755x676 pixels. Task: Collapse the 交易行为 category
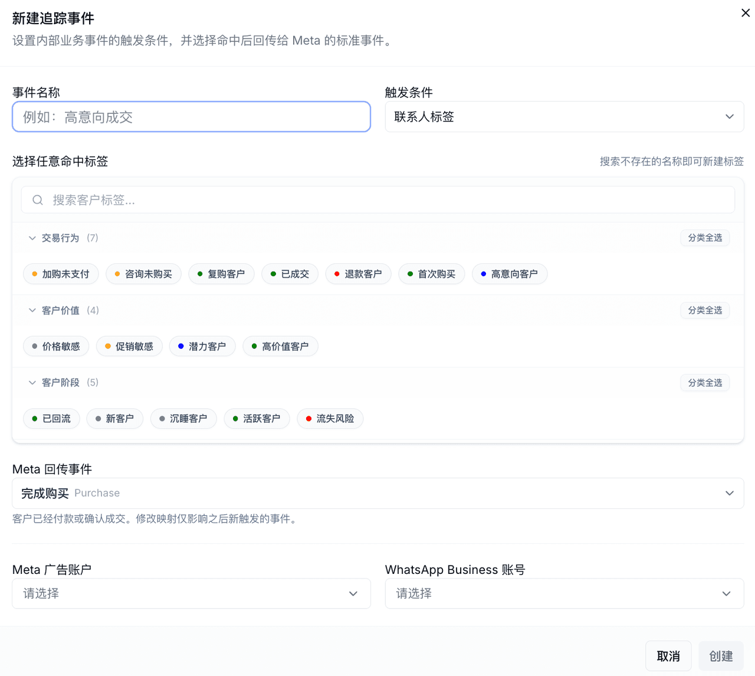[x=32, y=238]
